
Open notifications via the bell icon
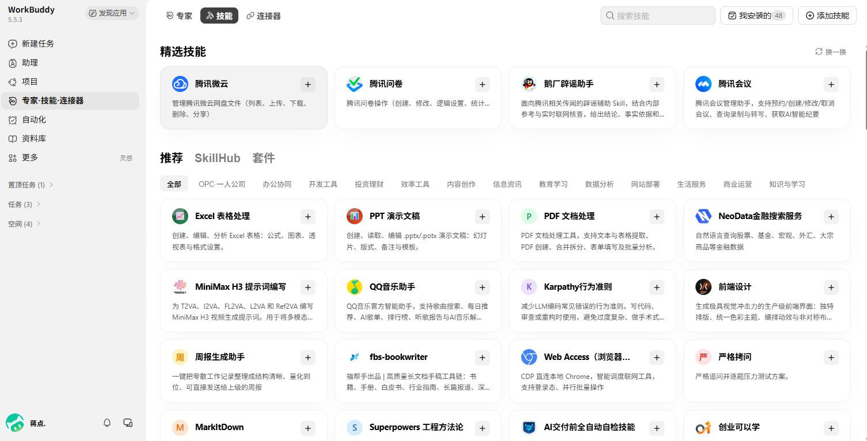click(107, 423)
